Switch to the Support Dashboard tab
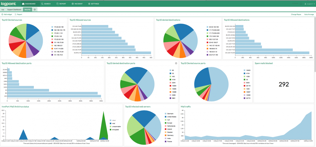The image size is (316, 147). click(x=14, y=9)
